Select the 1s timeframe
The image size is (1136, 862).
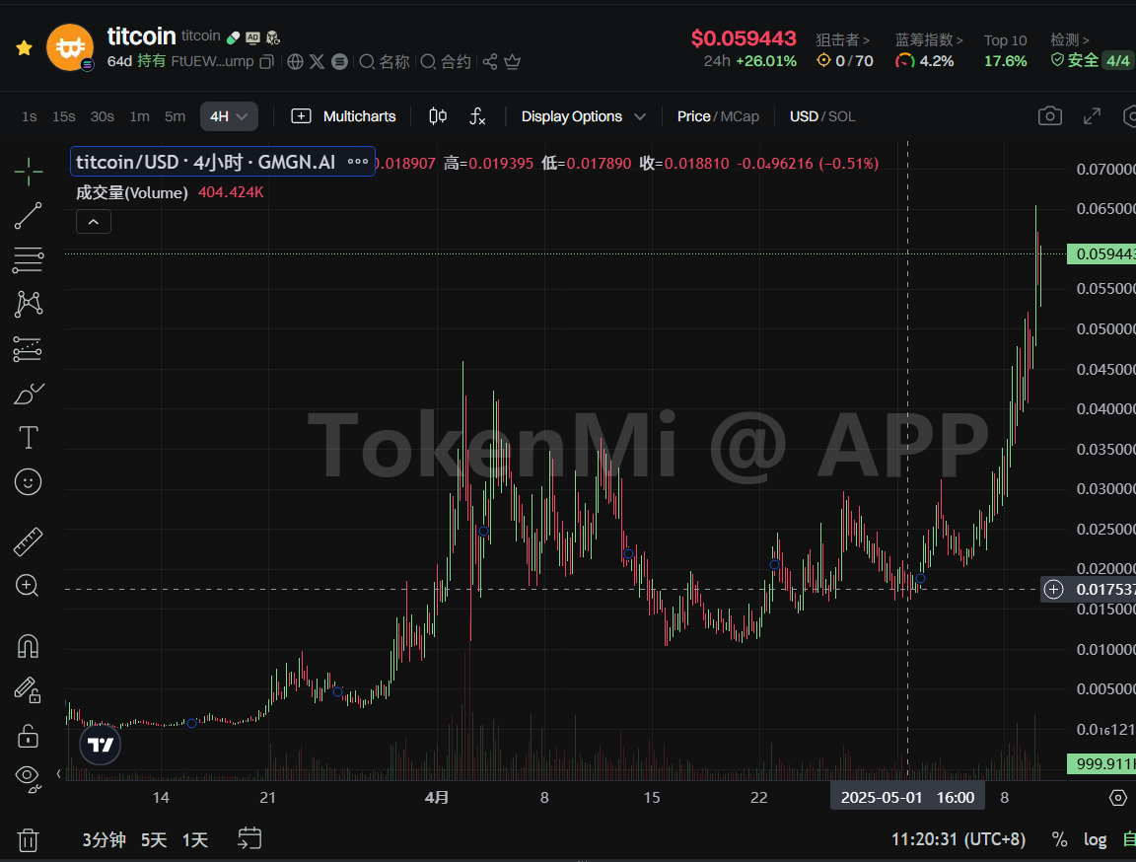[30, 116]
